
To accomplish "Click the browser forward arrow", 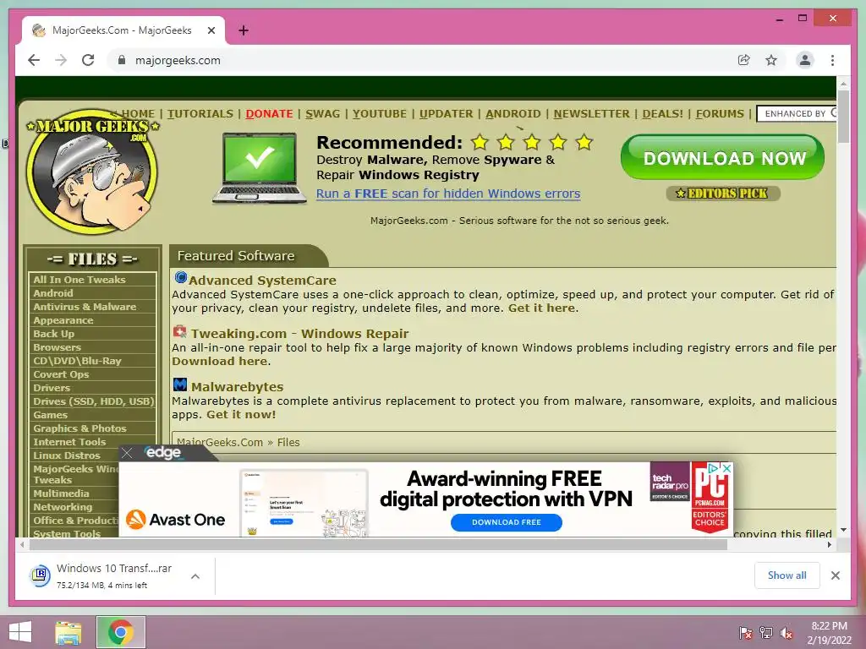I will (x=61, y=60).
